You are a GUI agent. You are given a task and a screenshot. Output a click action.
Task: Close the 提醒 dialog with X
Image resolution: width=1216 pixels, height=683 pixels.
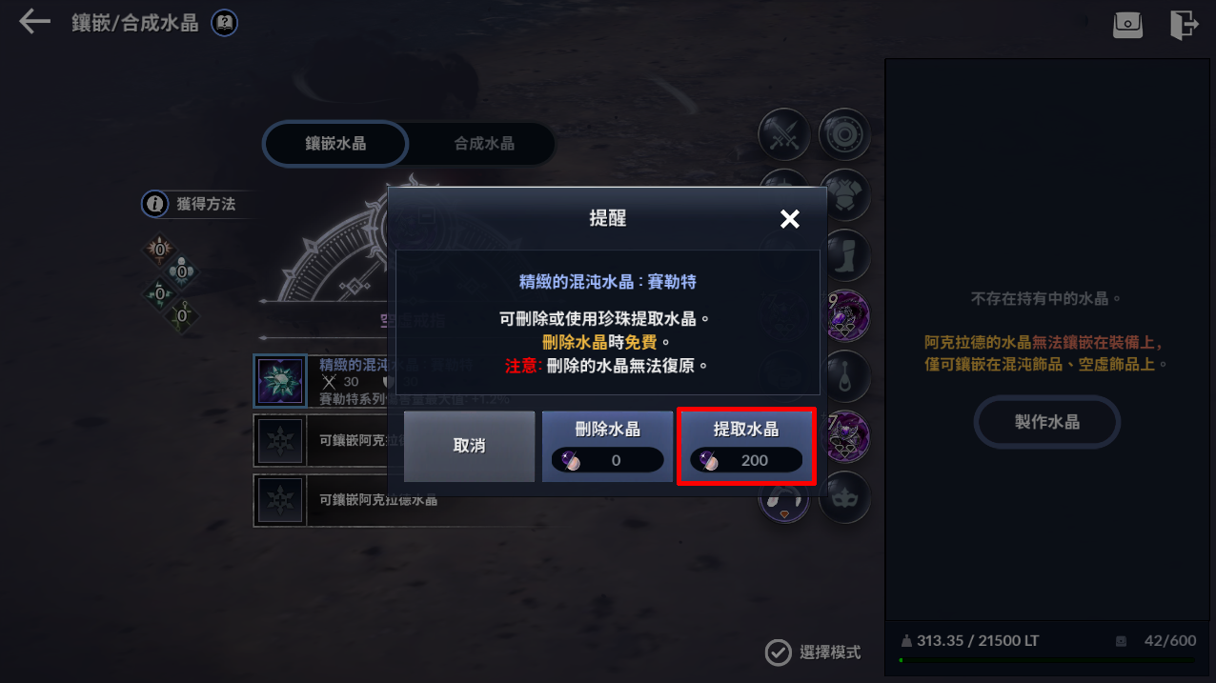790,219
